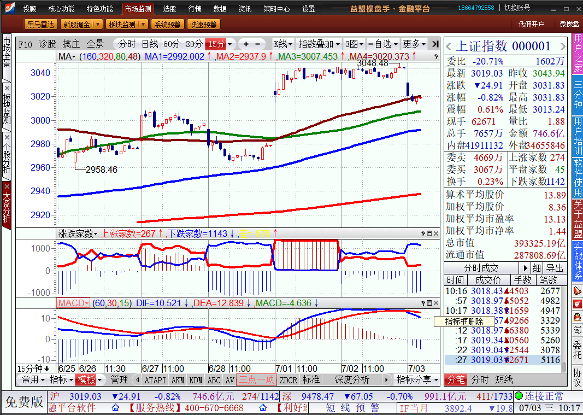Click the help icon on MA chart header
Image resolution: width=583 pixels, height=415 pixels.
pos(436,57)
